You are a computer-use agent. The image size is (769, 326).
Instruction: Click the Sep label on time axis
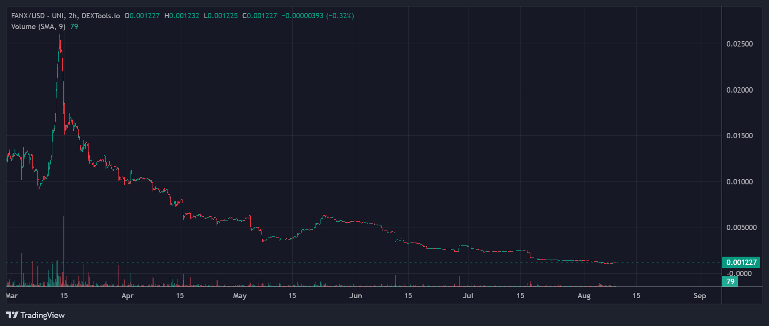click(700, 296)
